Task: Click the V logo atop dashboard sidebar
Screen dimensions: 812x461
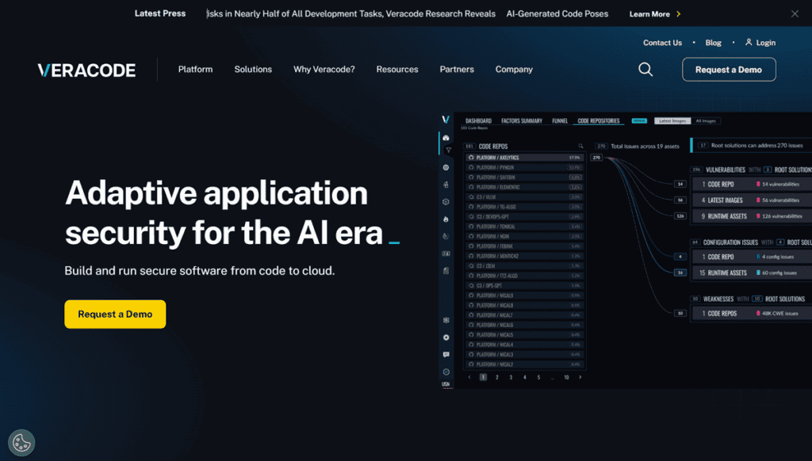Action: click(446, 120)
